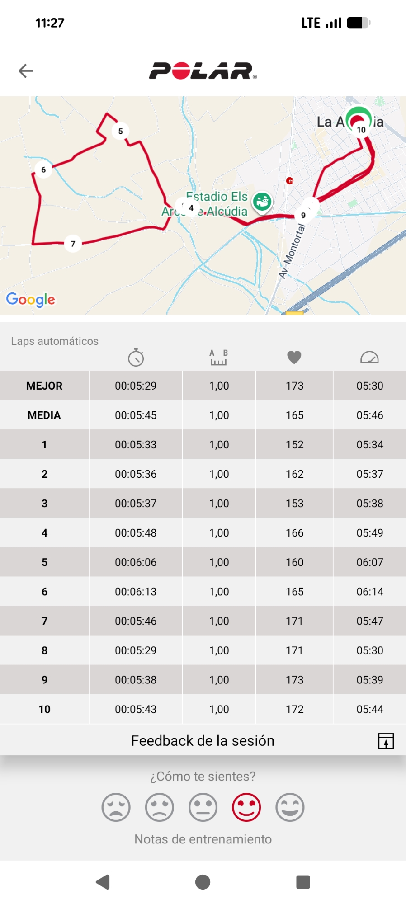The height and width of the screenshot is (904, 406).
Task: Tap the heart rate column icon
Action: coord(294,358)
